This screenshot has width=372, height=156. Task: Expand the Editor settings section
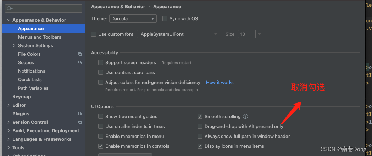point(9,105)
